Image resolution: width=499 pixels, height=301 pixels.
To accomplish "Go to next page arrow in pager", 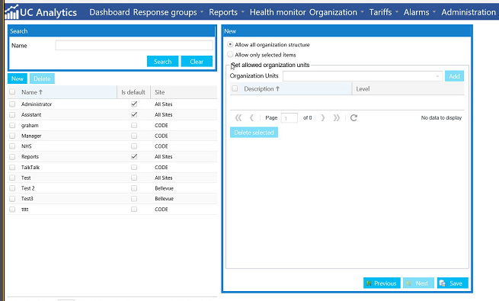I will (x=323, y=118).
